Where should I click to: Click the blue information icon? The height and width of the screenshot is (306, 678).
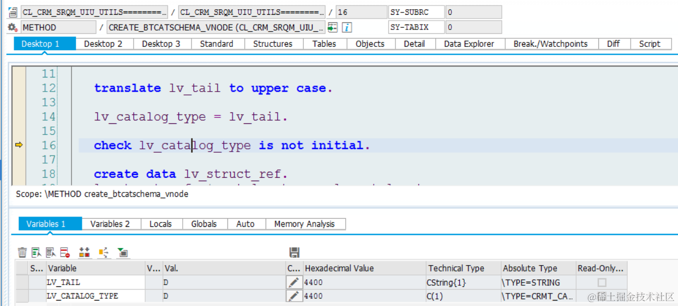click(346, 27)
